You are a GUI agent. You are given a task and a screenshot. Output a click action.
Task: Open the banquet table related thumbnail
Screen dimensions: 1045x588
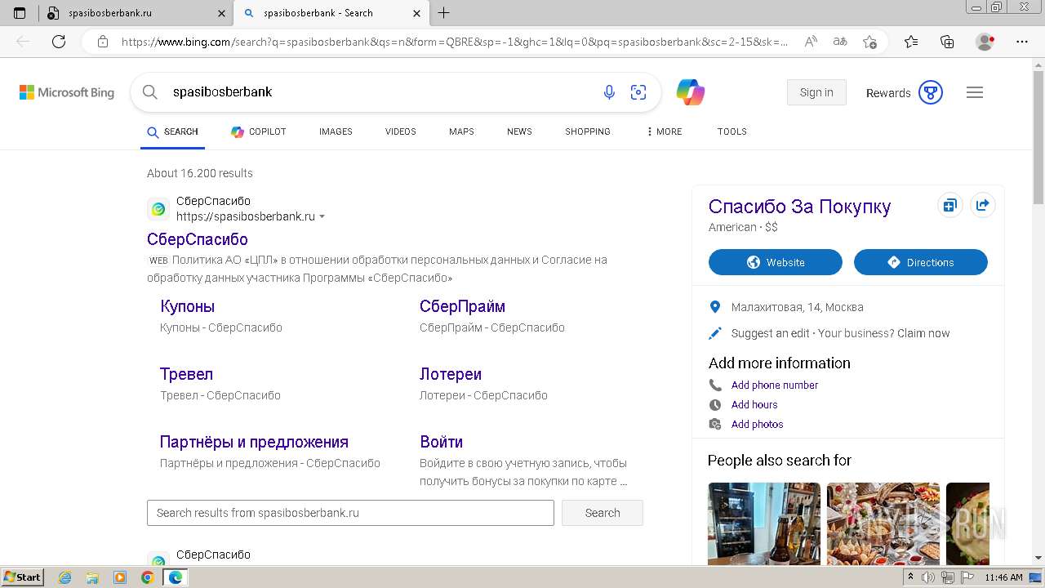883,523
